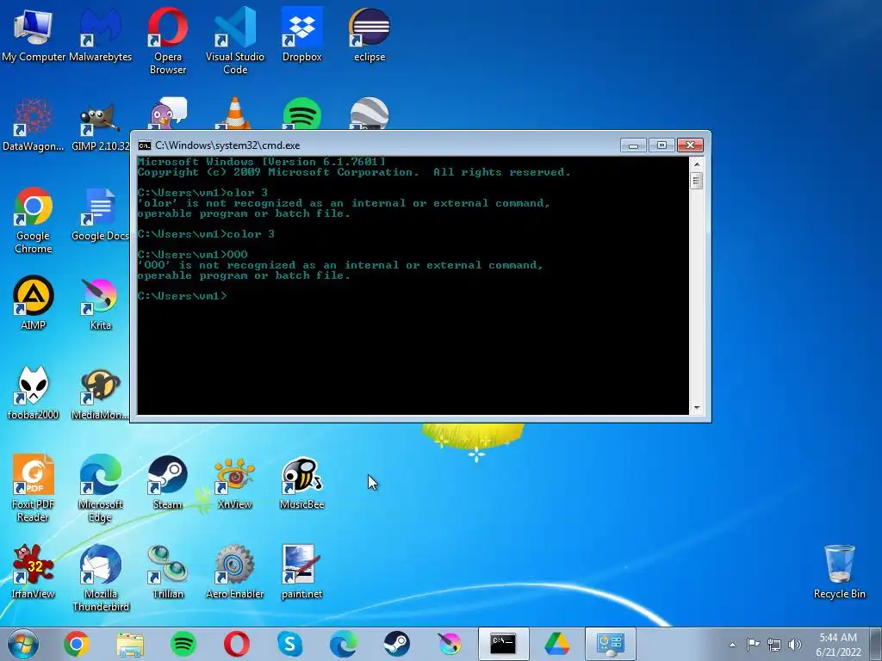This screenshot has height=661, width=882.
Task: Open Opera Browser desktop shortcut
Action: 168,40
